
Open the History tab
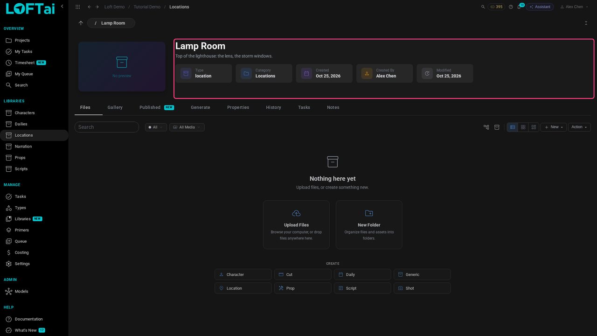[x=273, y=107]
